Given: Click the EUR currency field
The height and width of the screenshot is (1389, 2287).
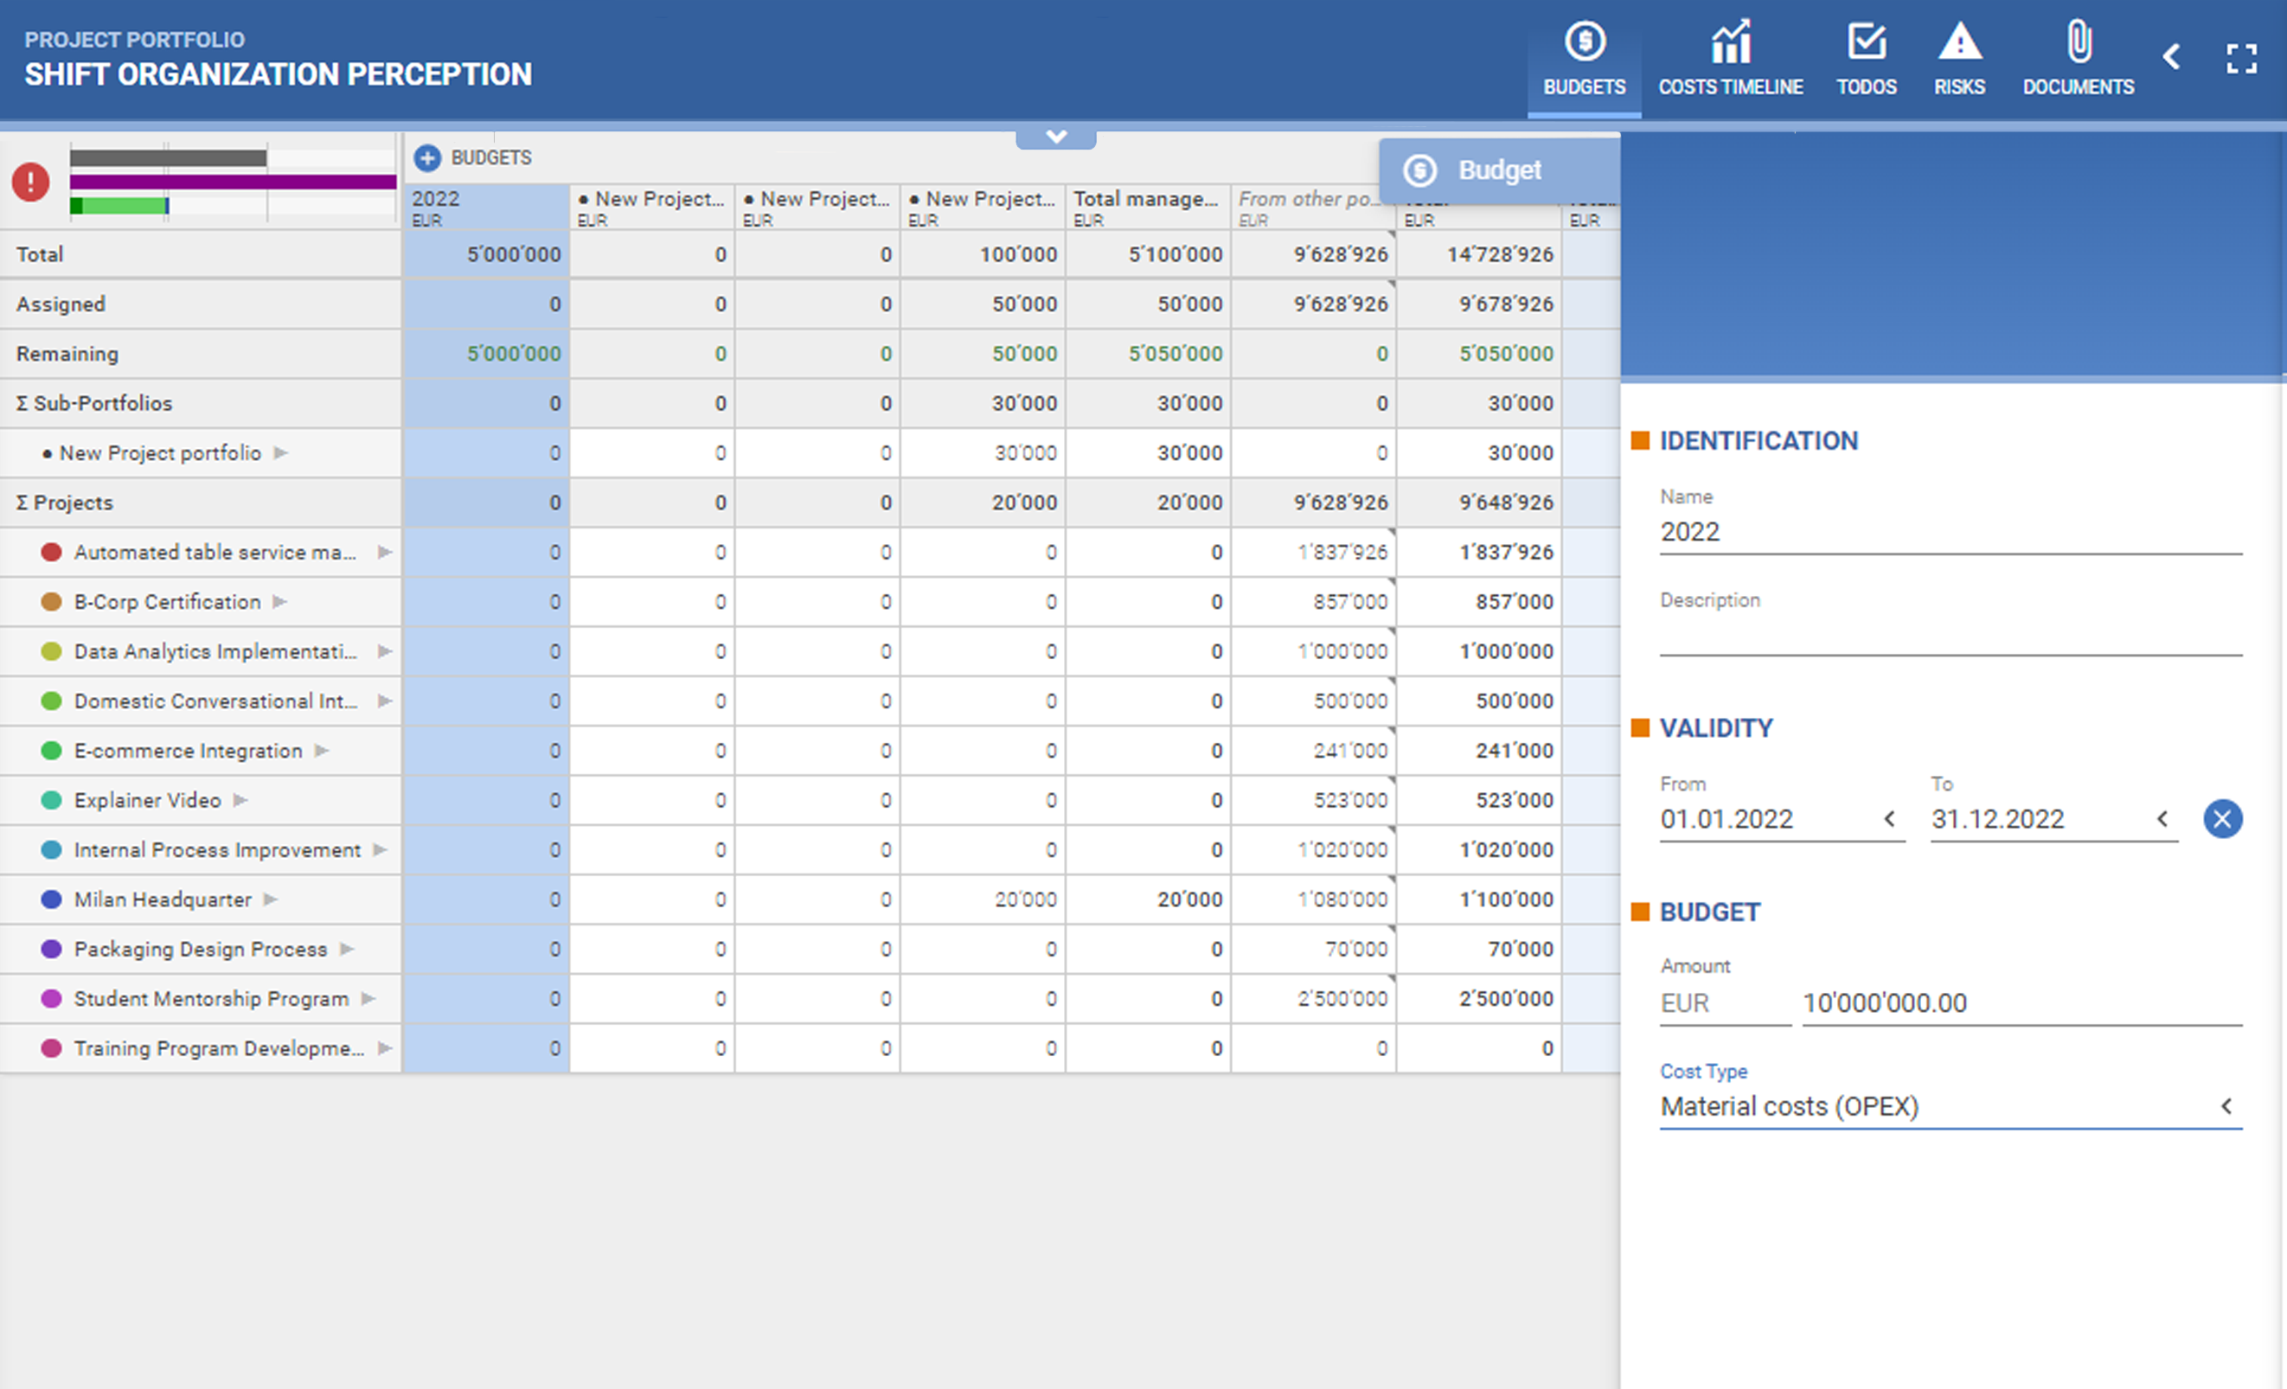Looking at the screenshot, I should [1725, 1003].
